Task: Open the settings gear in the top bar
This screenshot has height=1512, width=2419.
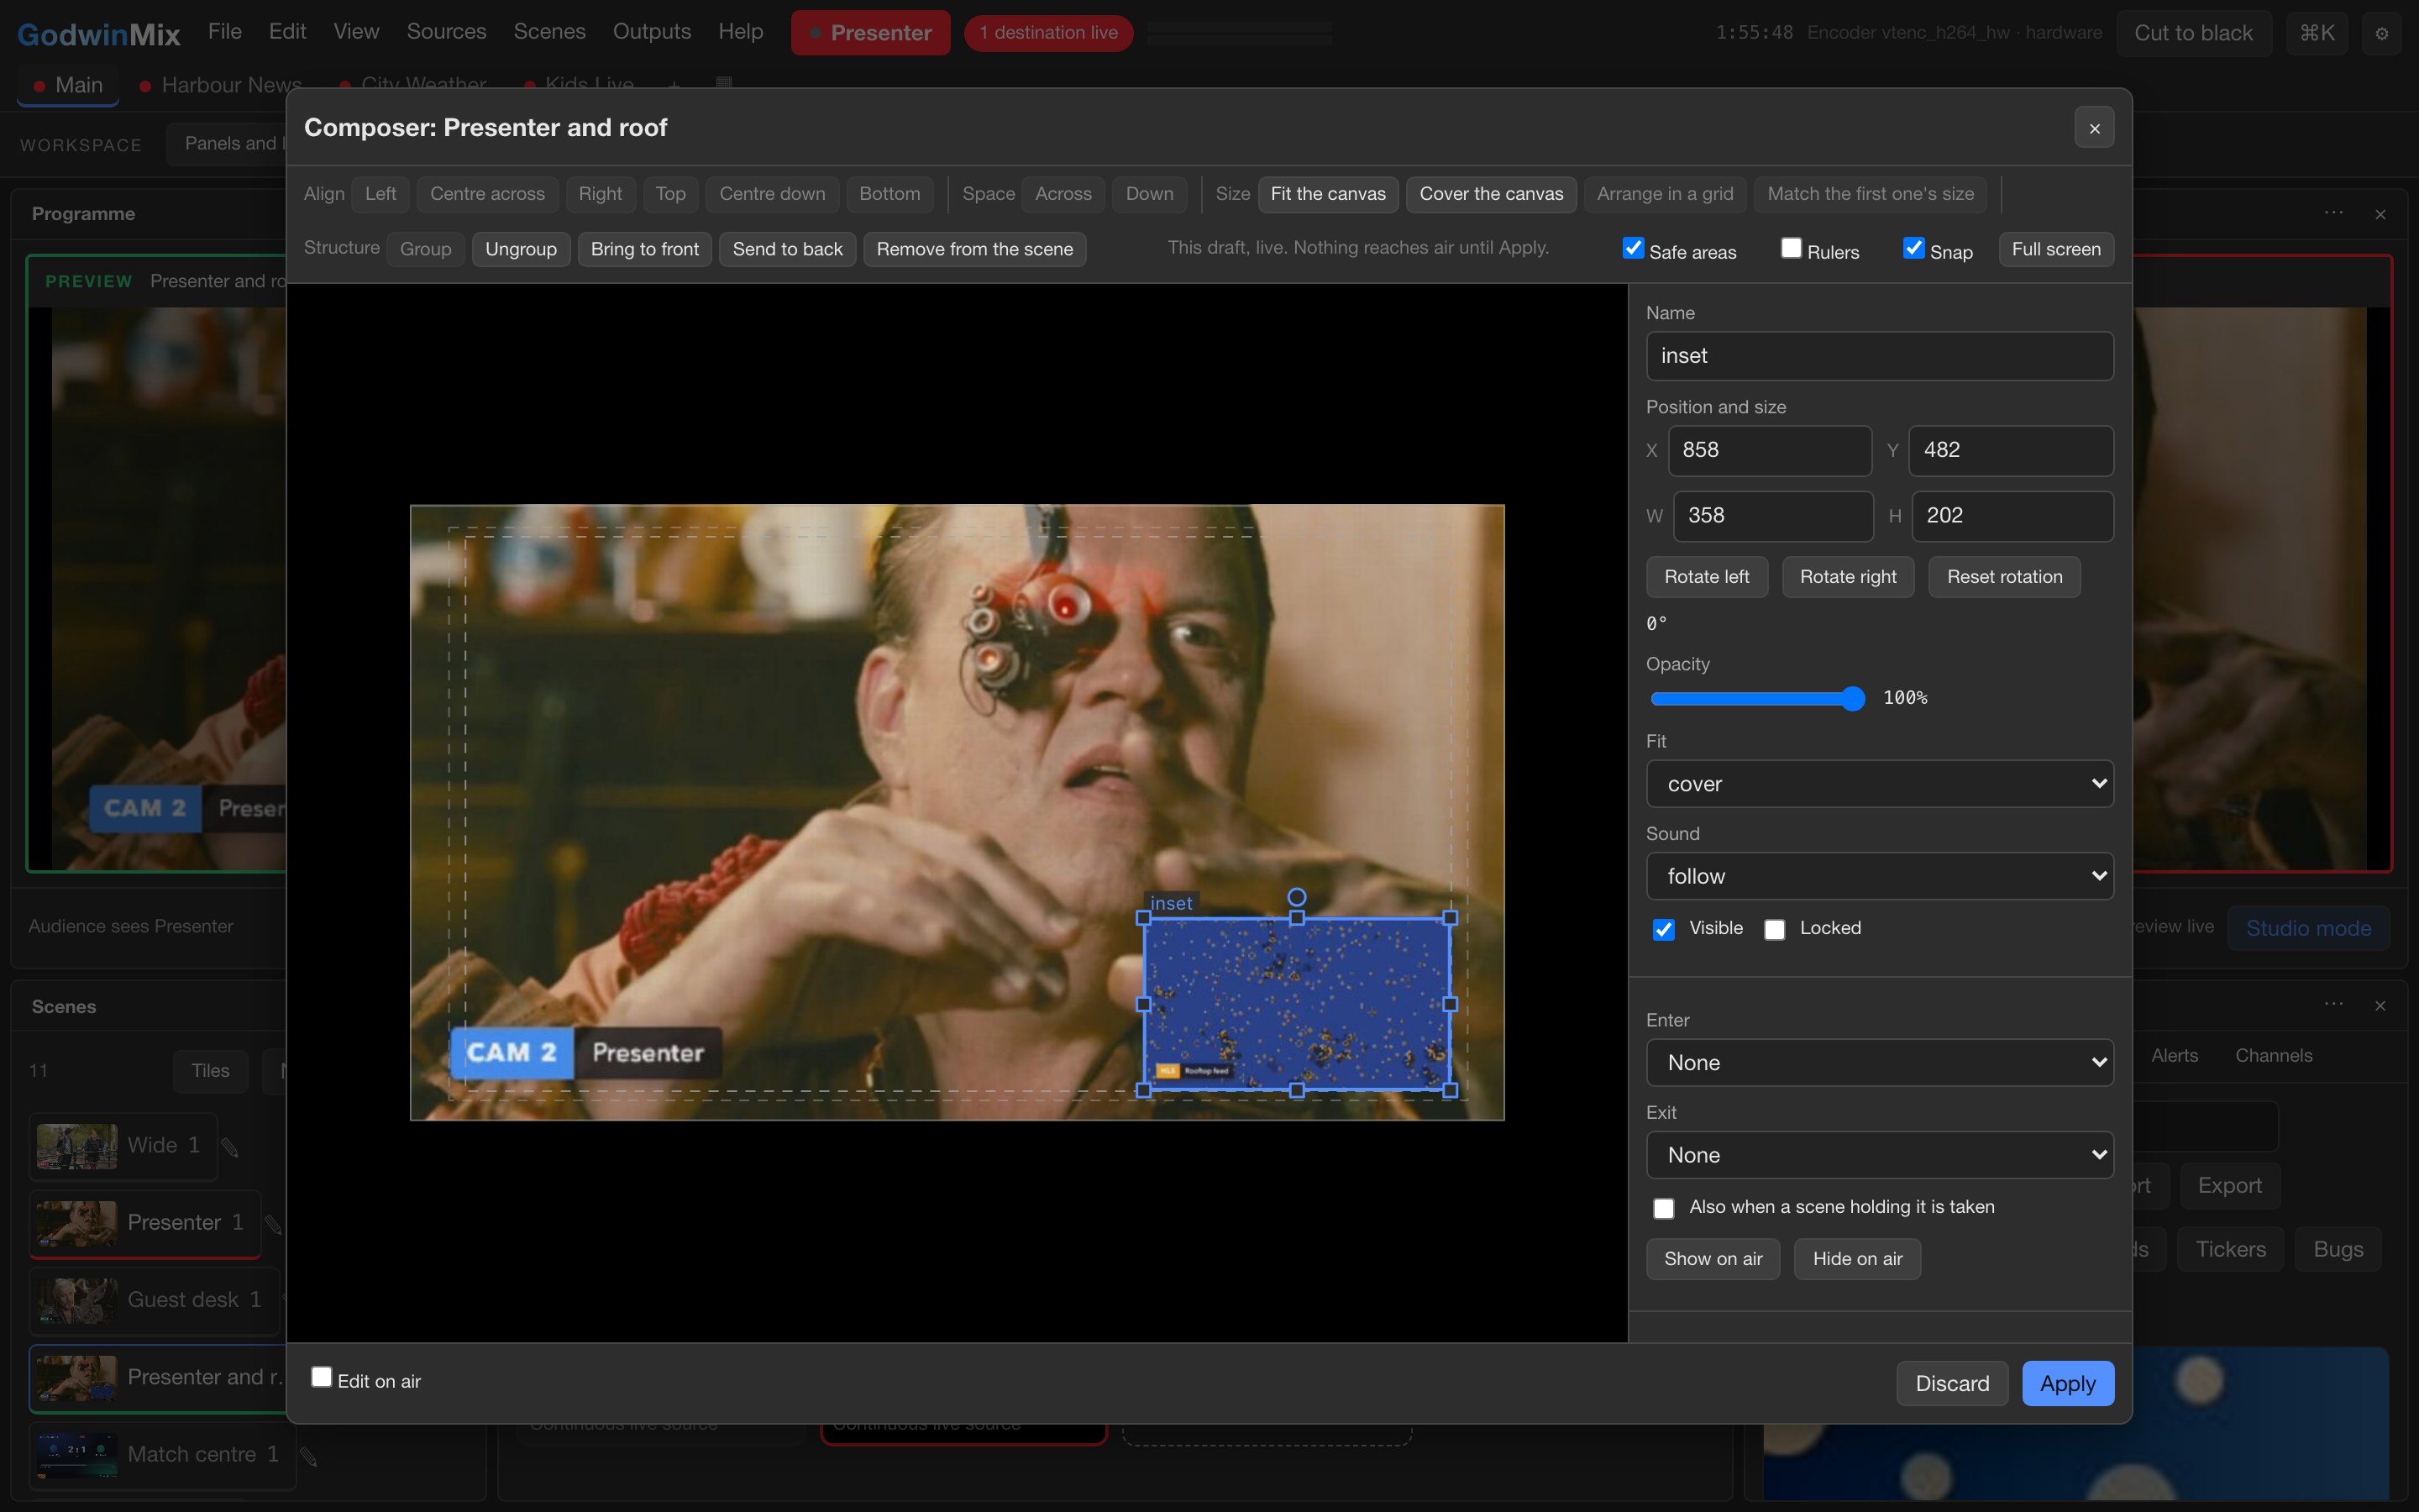Action: click(x=2382, y=33)
